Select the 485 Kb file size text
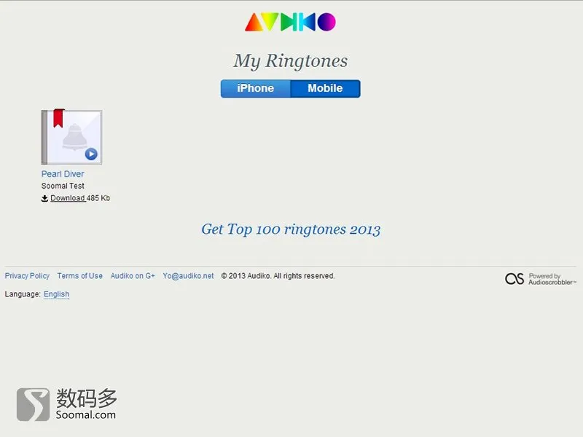 tap(98, 198)
